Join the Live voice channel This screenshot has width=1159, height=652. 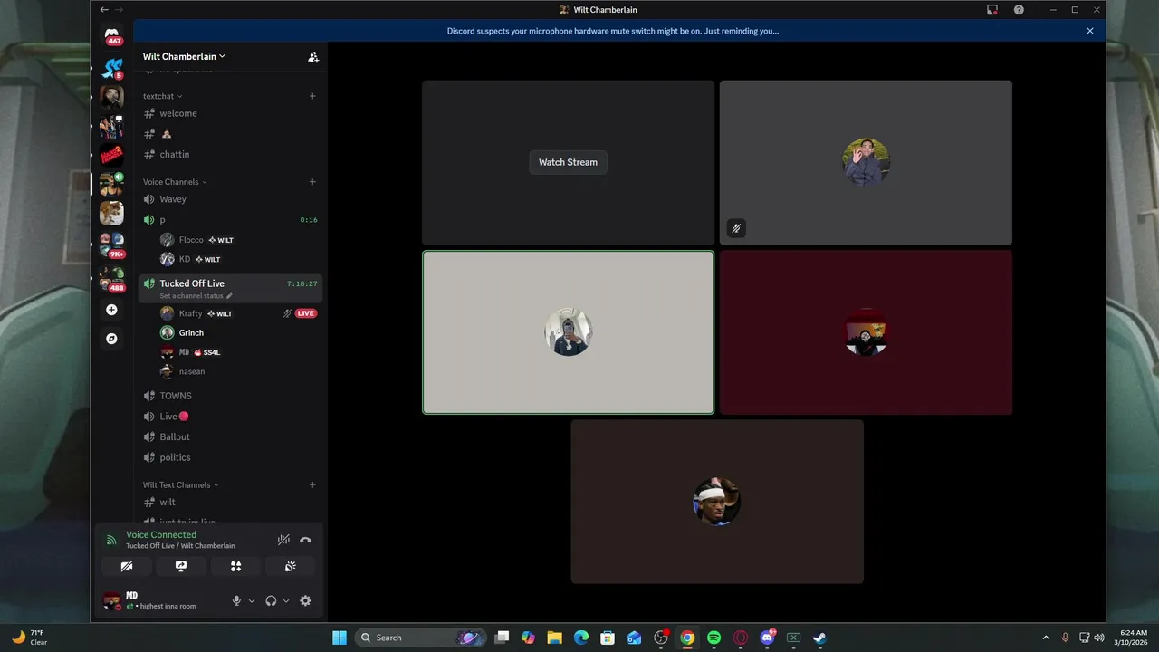tap(230, 417)
